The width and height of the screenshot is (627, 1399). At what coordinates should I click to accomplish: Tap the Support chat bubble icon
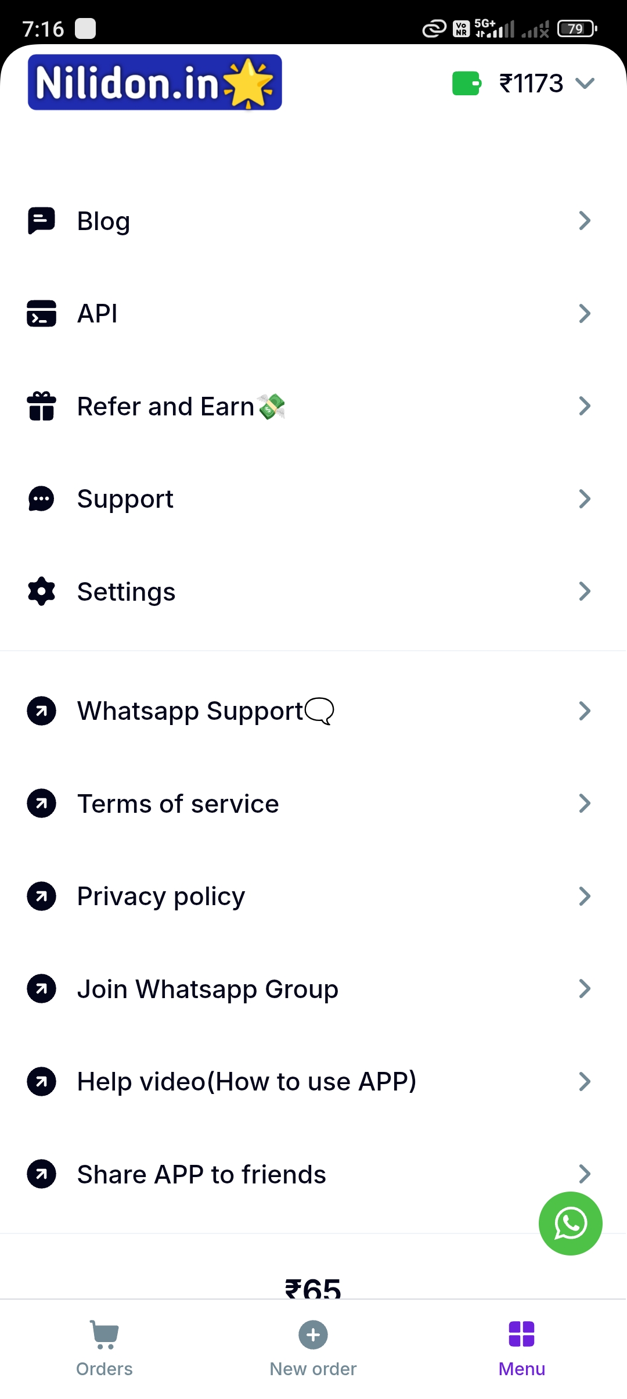(41, 499)
